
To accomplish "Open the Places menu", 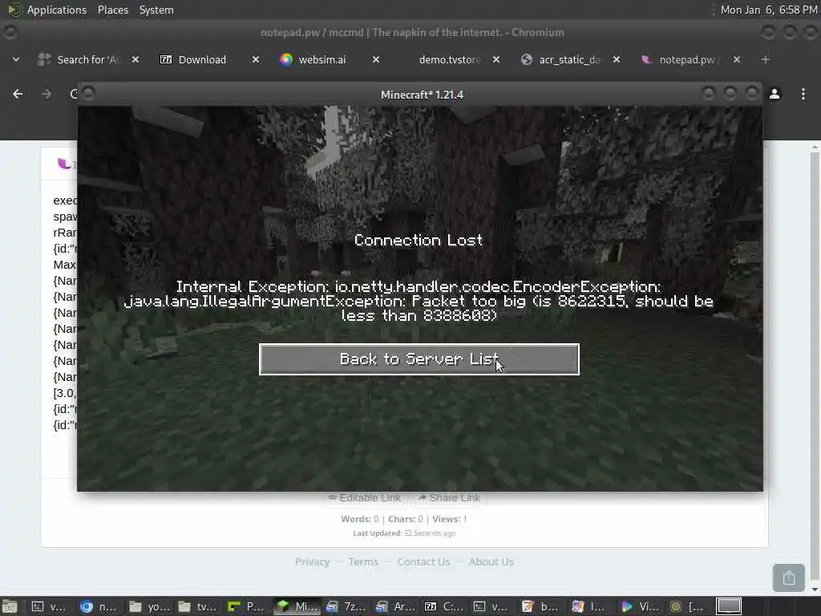I will [112, 10].
